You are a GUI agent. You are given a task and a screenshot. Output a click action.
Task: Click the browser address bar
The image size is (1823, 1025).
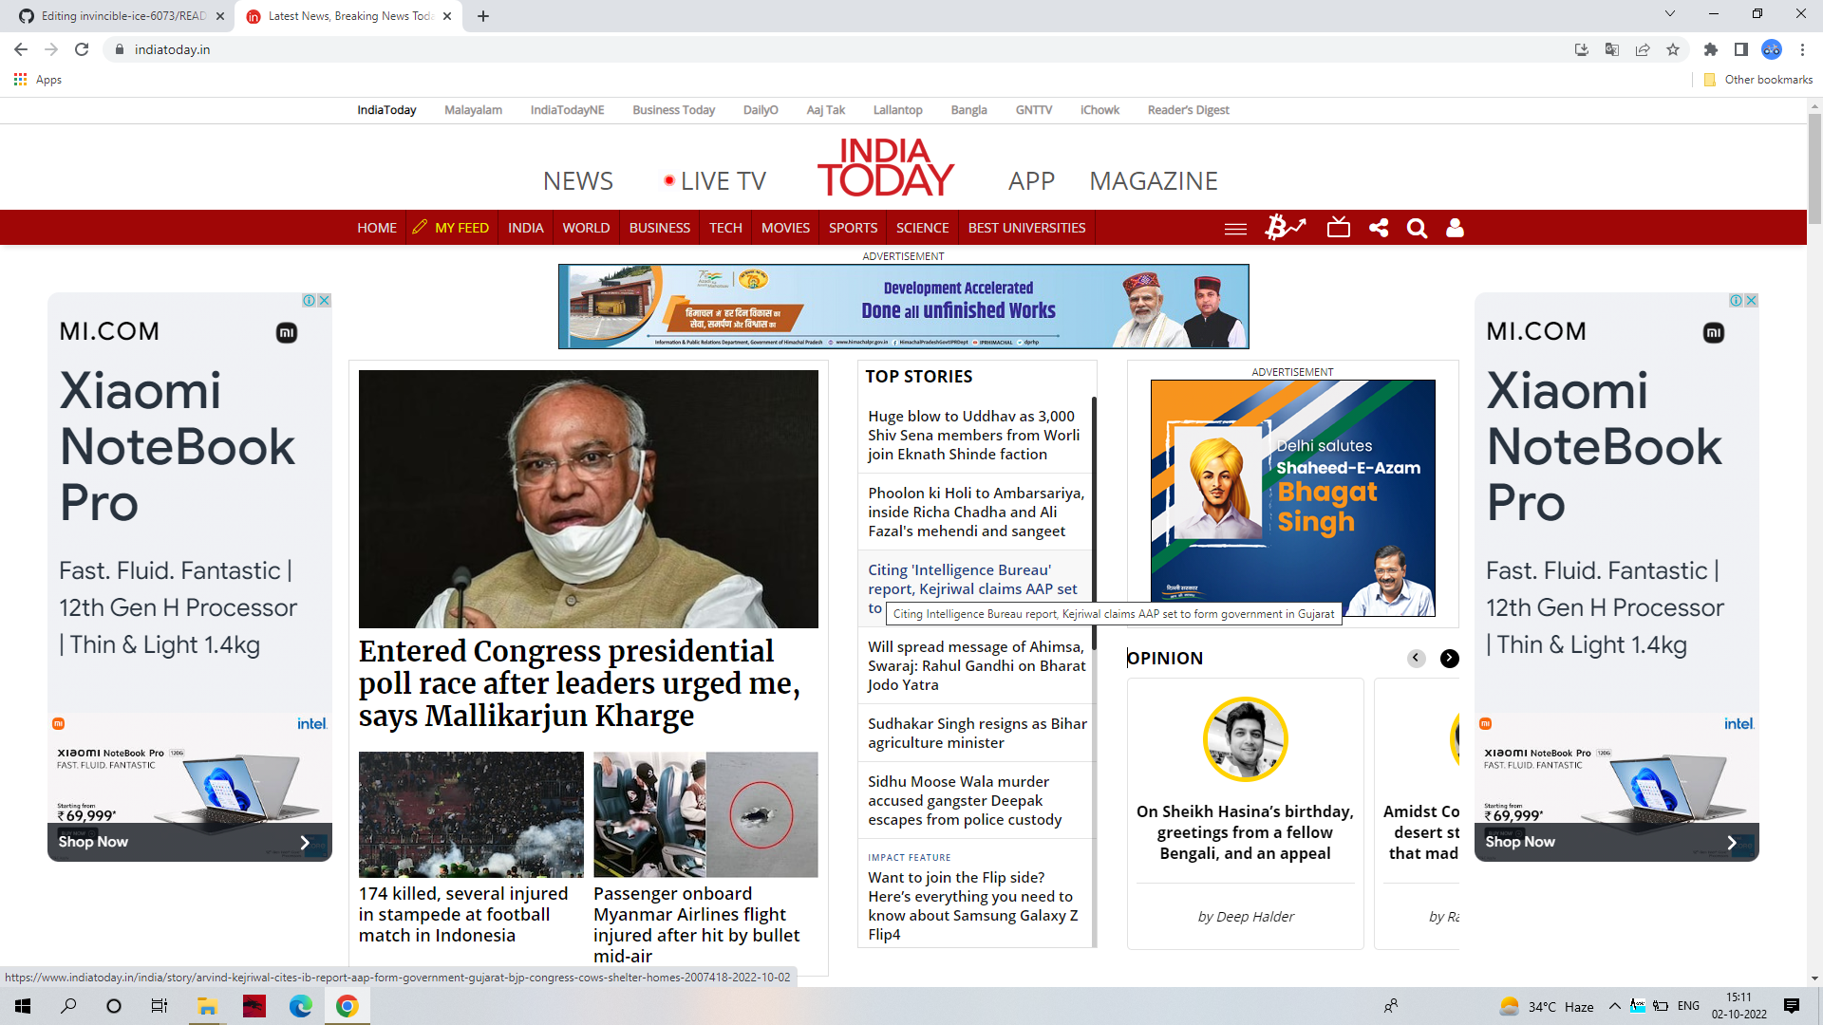click(380, 49)
